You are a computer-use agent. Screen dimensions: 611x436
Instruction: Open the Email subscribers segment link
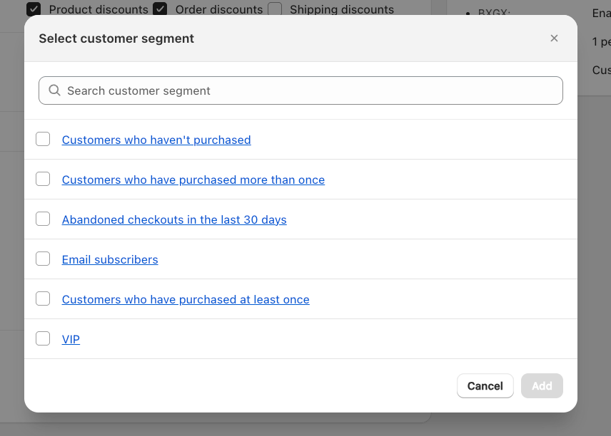[x=110, y=259]
